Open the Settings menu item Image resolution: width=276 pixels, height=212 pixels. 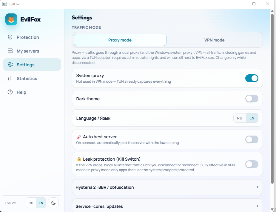tap(32, 64)
